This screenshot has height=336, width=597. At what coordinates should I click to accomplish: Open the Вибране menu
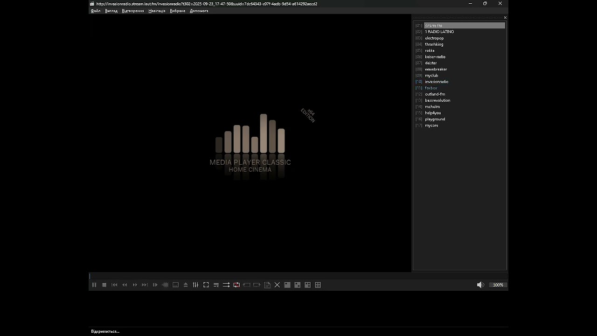point(178,11)
